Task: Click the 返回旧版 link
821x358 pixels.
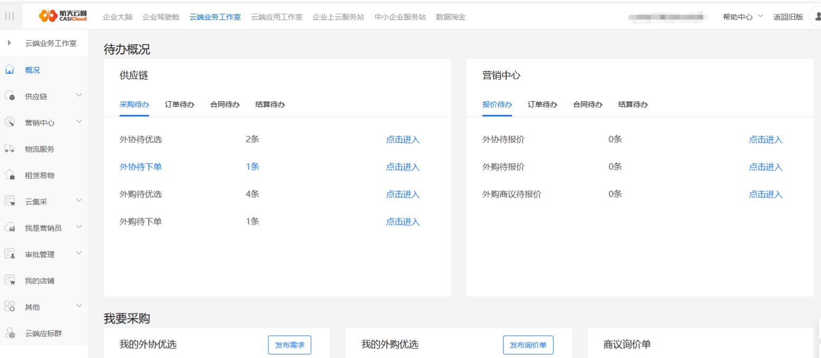Action: pos(788,17)
